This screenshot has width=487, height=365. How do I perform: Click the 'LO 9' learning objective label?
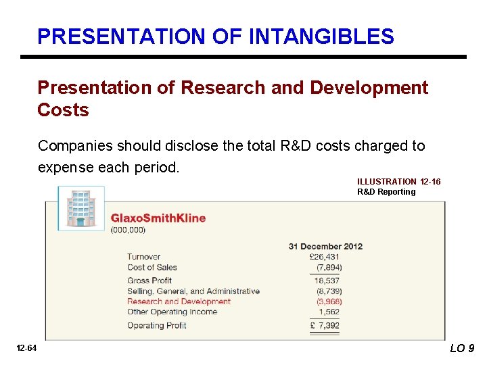point(462,348)
